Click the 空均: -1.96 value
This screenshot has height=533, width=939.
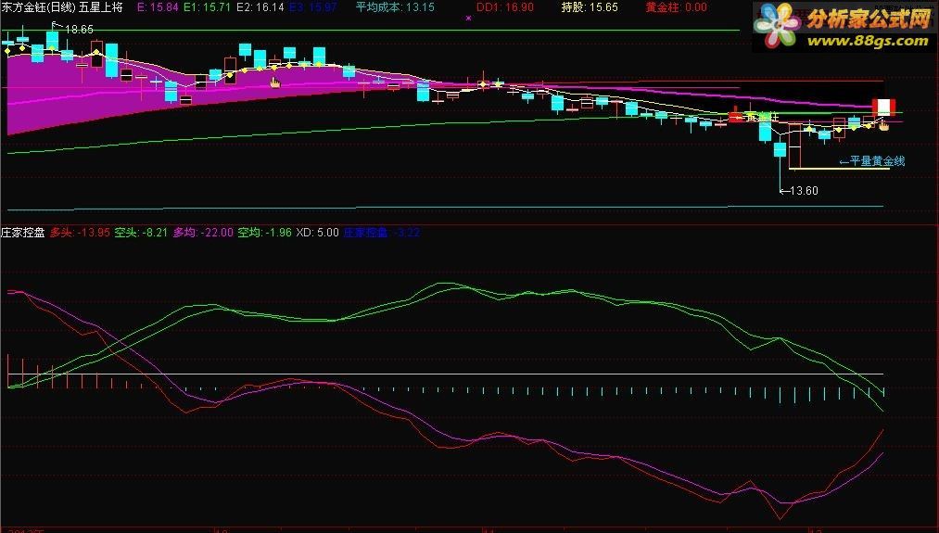(x=265, y=233)
